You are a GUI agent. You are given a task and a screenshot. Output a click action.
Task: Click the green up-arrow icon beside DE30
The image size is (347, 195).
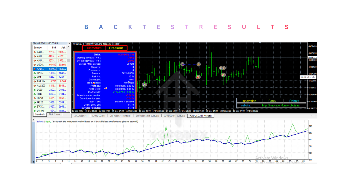click(x=35, y=89)
